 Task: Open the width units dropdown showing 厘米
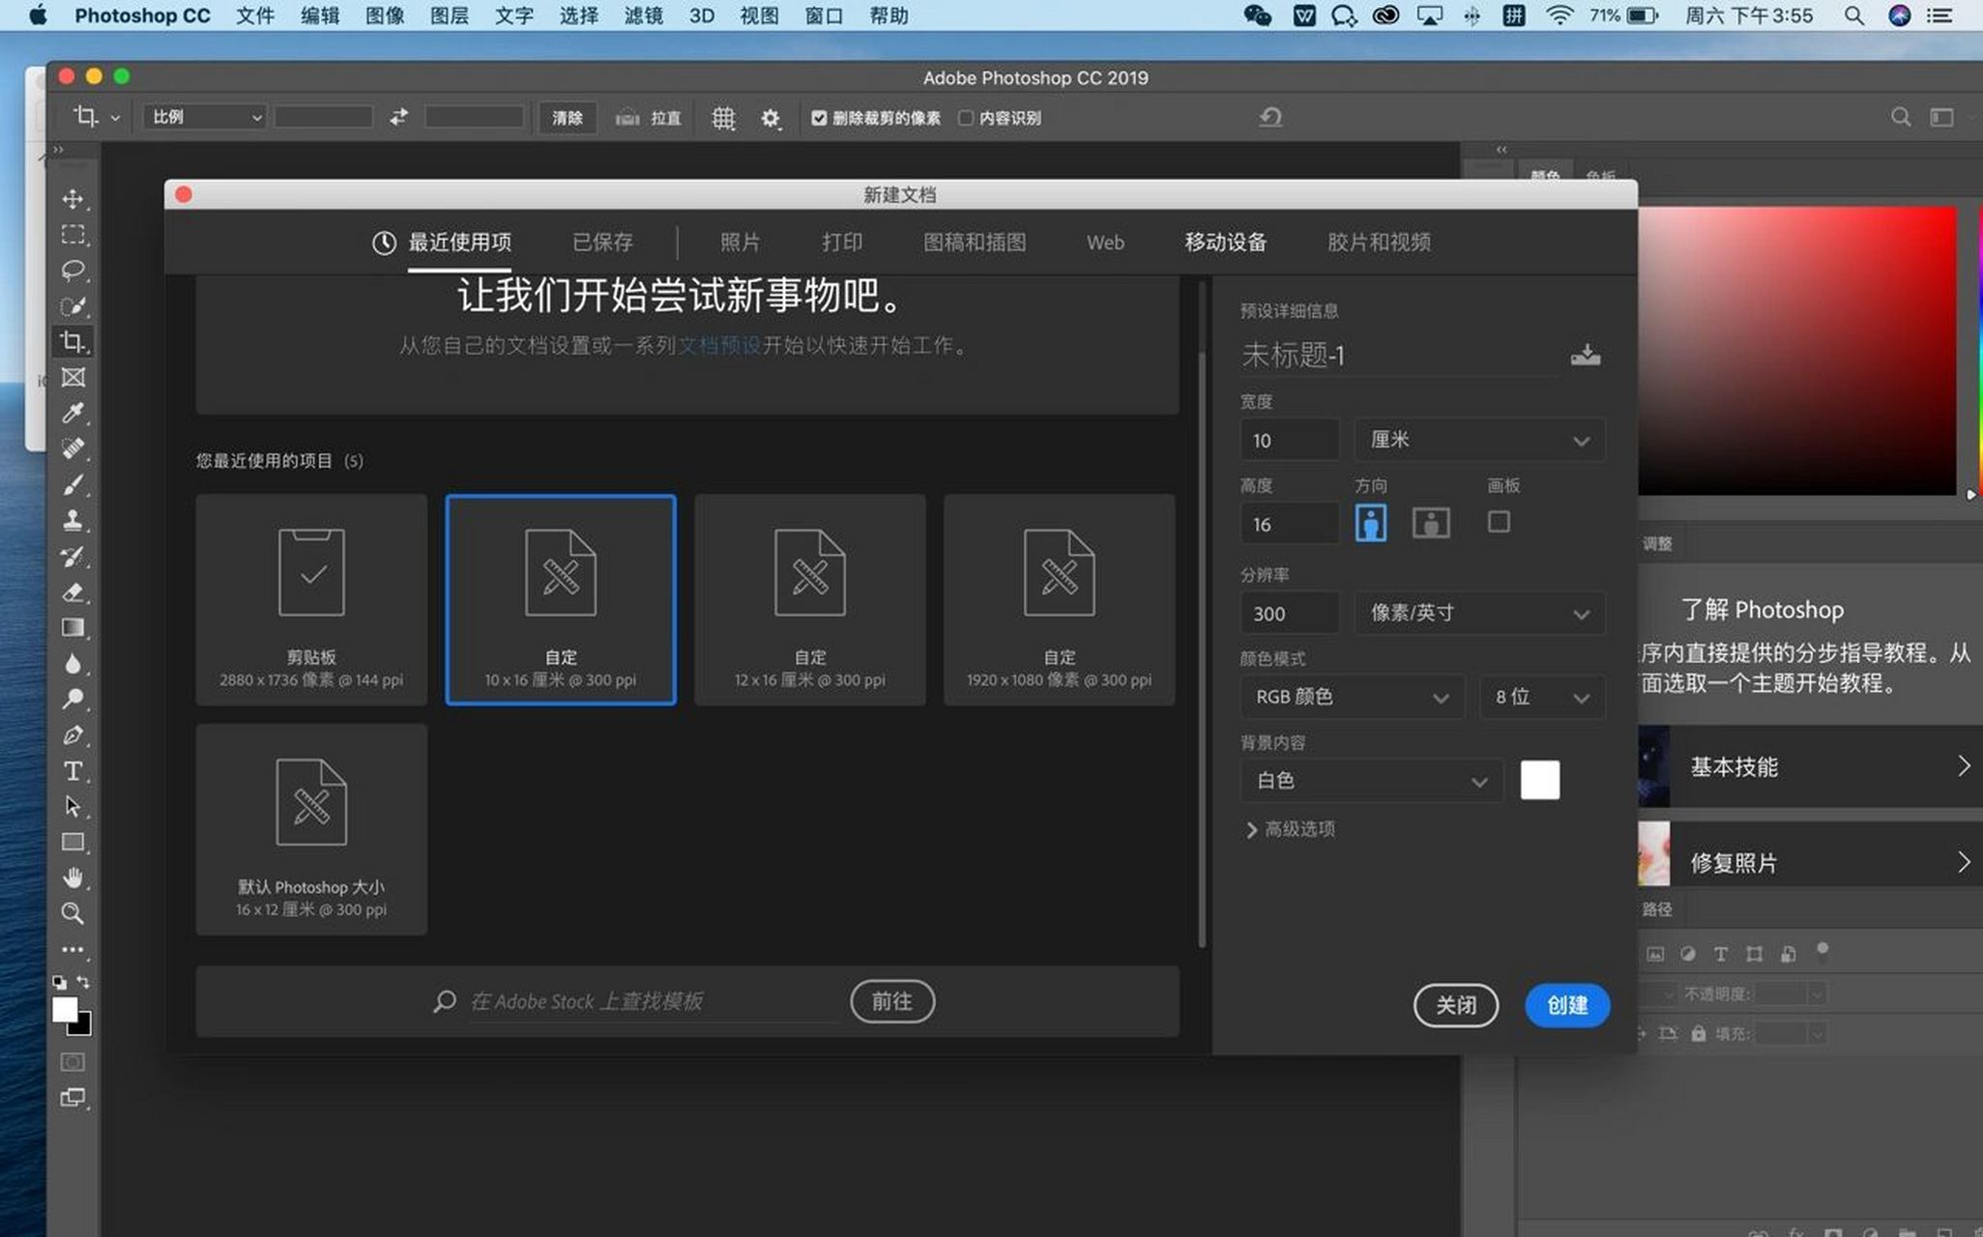point(1479,440)
